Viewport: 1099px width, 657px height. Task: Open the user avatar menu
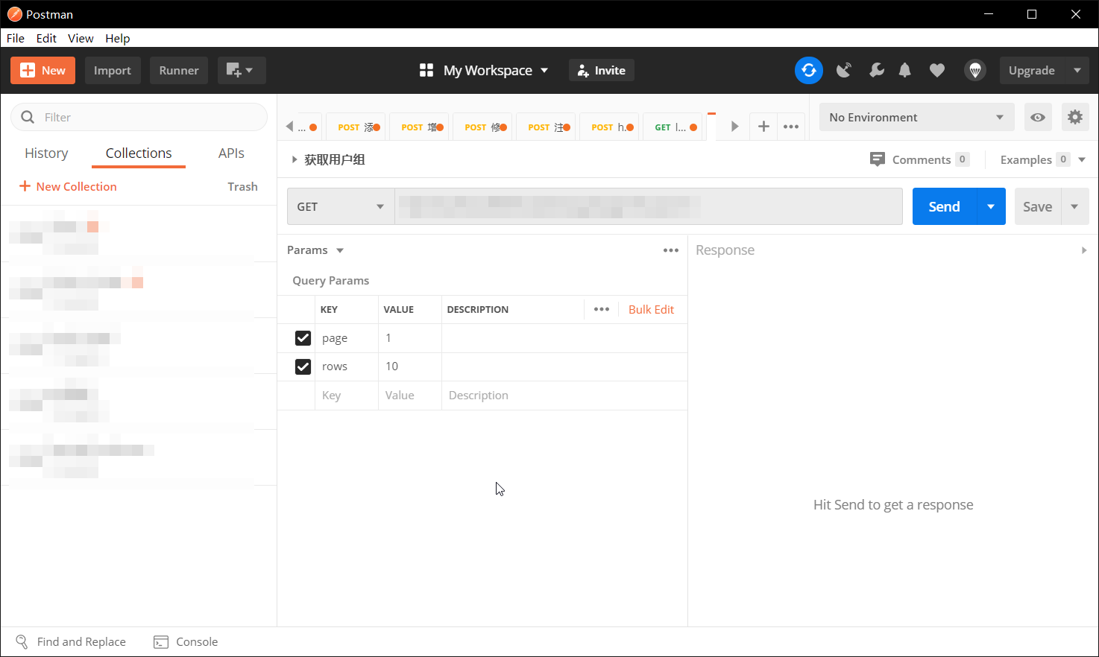coord(975,70)
